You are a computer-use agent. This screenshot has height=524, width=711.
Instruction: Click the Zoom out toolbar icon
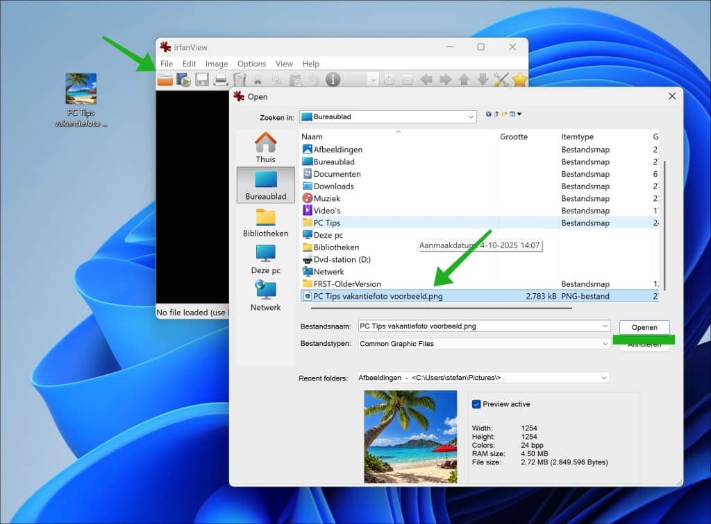408,80
